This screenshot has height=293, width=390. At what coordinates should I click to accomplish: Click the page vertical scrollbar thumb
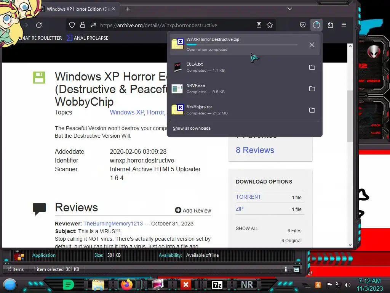tap(350, 116)
